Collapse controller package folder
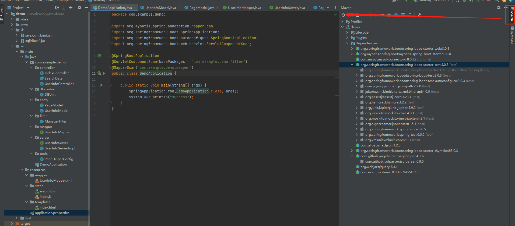The width and height of the screenshot is (515, 226). (31, 68)
